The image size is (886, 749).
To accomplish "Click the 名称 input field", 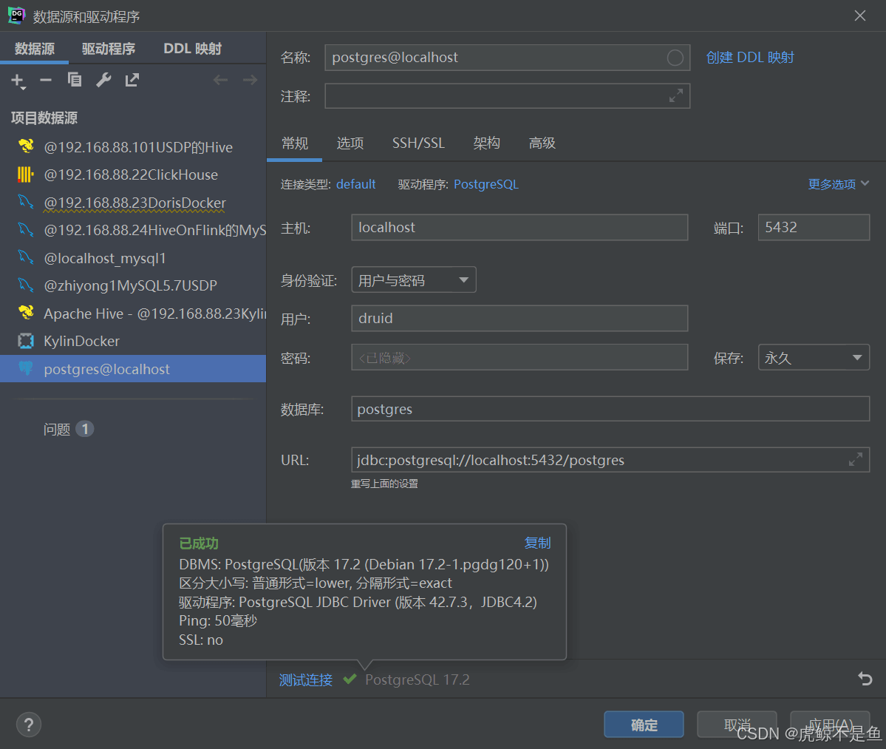I will click(x=508, y=58).
